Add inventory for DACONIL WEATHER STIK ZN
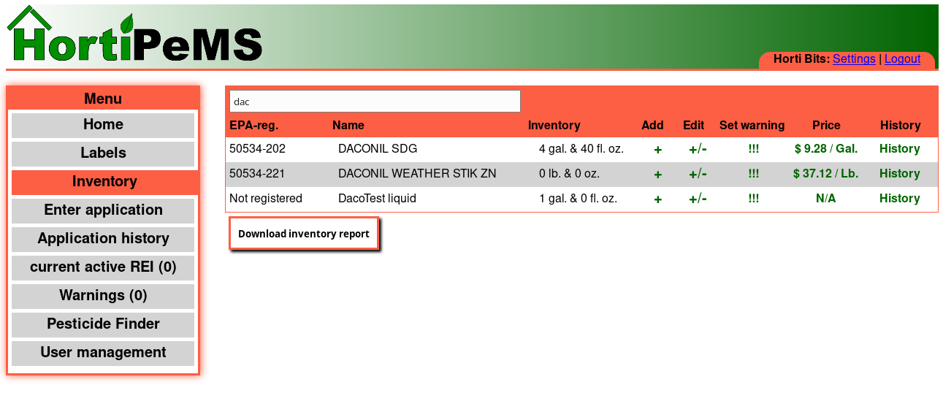943x393 pixels. point(657,175)
